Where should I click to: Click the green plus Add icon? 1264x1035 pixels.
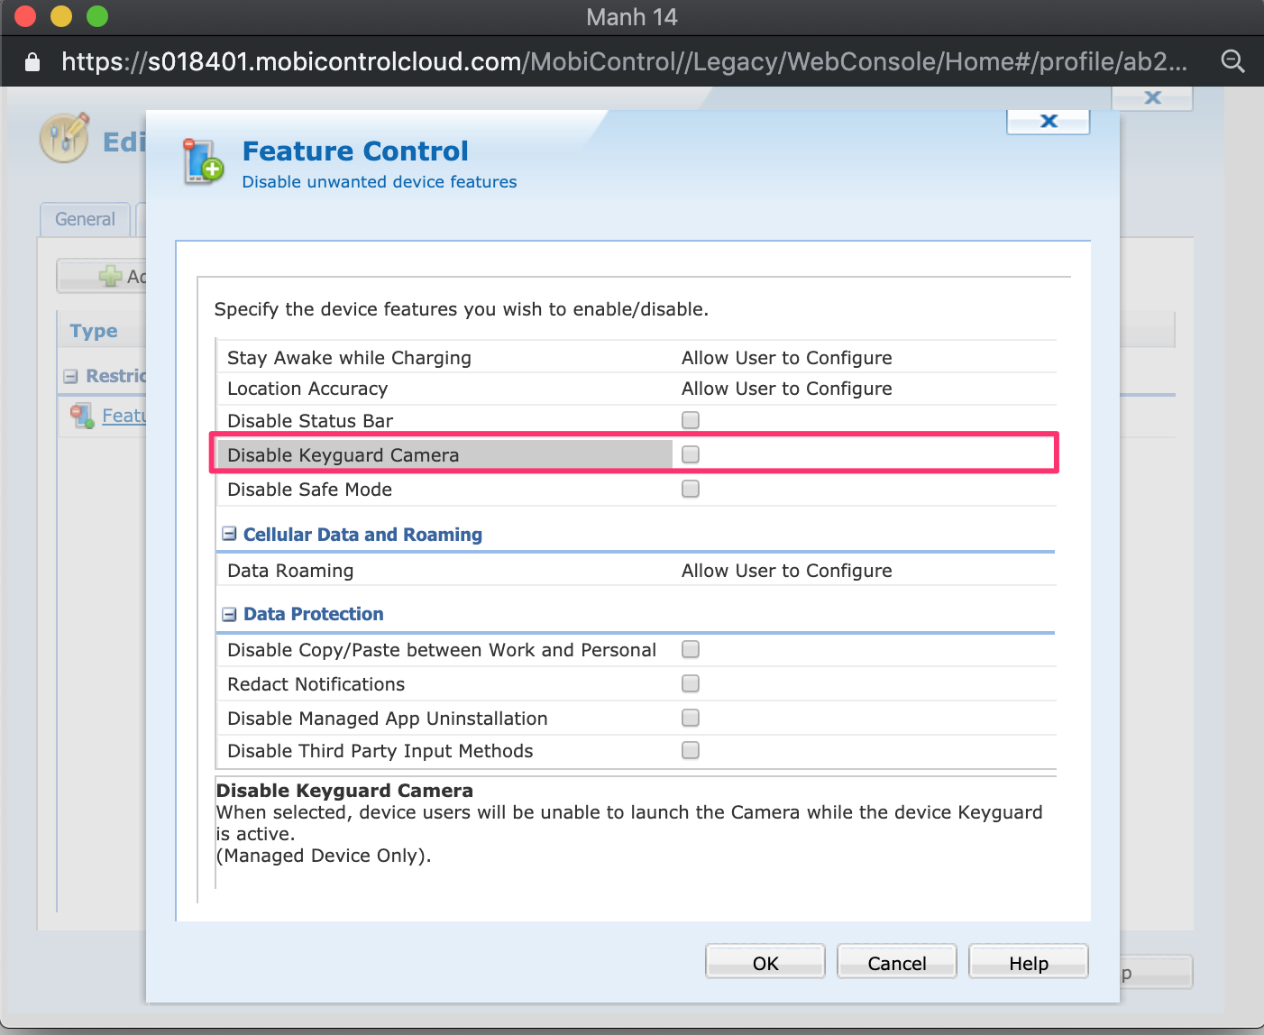110,276
